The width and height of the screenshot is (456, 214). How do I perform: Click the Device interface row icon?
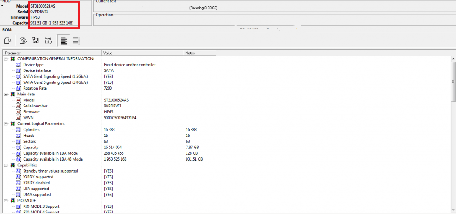(19, 70)
